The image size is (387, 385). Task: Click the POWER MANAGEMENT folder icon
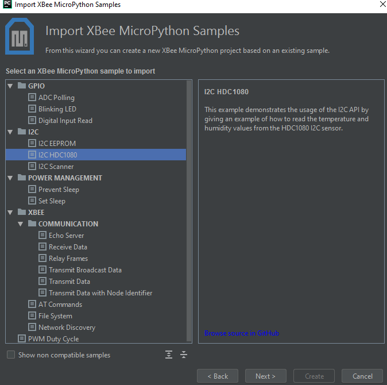tap(22, 178)
